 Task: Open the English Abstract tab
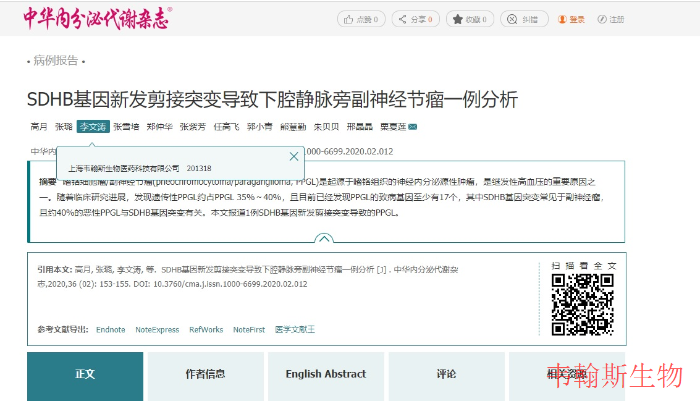point(326,374)
